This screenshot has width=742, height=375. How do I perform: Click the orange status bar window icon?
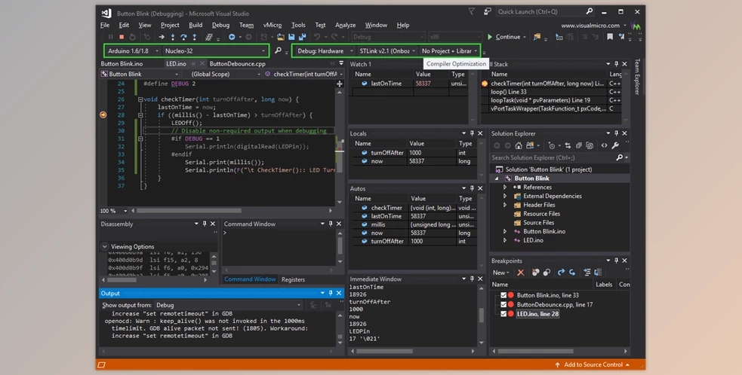click(x=101, y=364)
